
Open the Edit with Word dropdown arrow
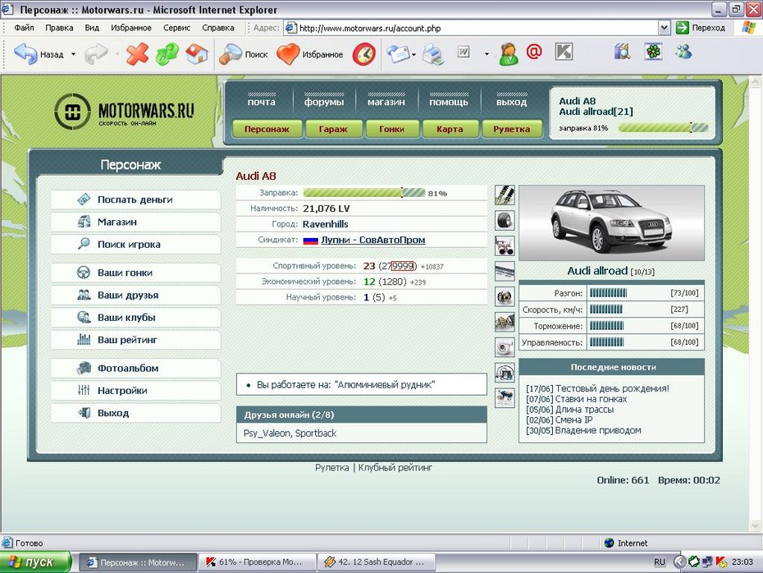click(487, 54)
